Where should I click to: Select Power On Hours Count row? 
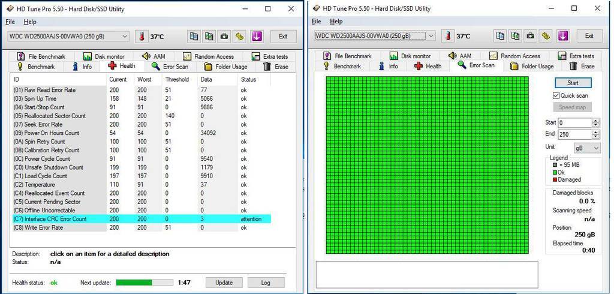point(142,133)
